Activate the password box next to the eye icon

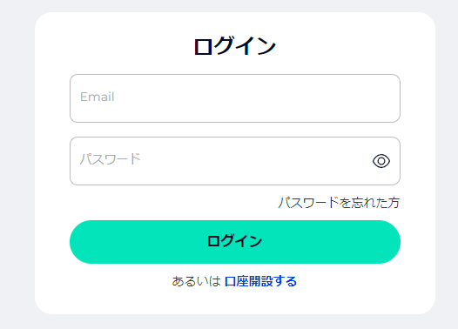point(235,161)
